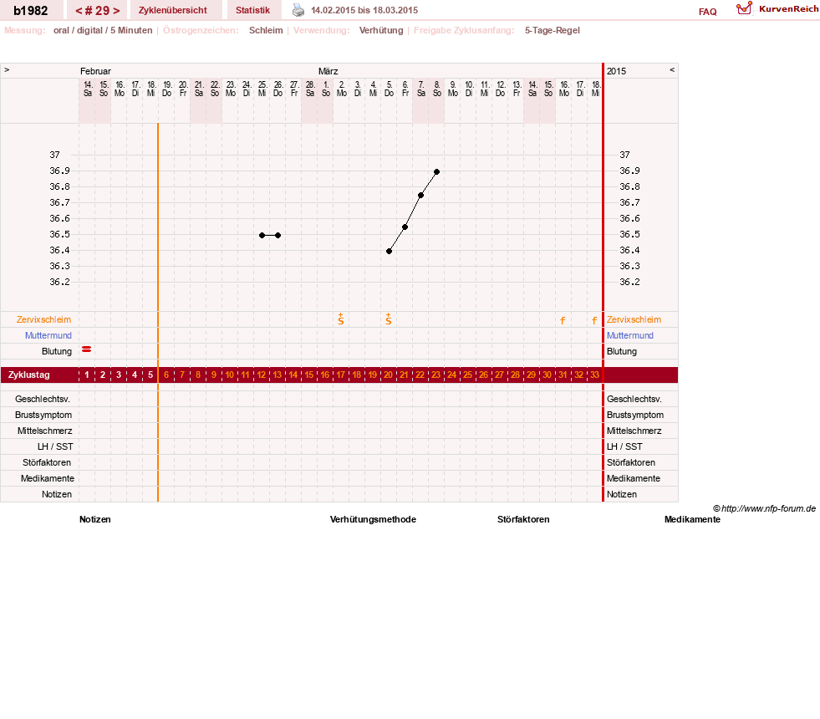This screenshot has height=719, width=820.
Task: Select temperature point at 36.5 on 26 February
Action: click(278, 235)
